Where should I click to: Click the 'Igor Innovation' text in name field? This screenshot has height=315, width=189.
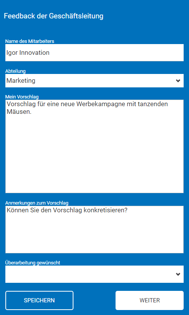pos(28,53)
